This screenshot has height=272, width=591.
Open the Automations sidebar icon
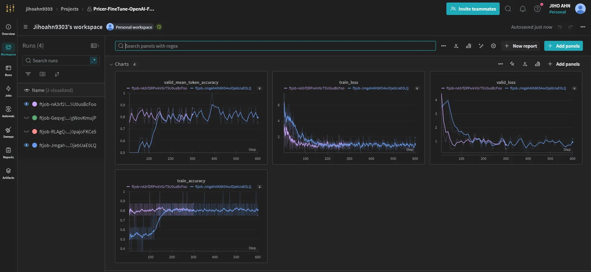(8, 112)
